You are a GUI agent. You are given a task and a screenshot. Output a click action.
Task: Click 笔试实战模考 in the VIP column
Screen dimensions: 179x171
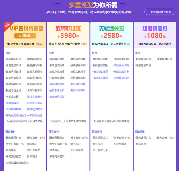(35, 97)
